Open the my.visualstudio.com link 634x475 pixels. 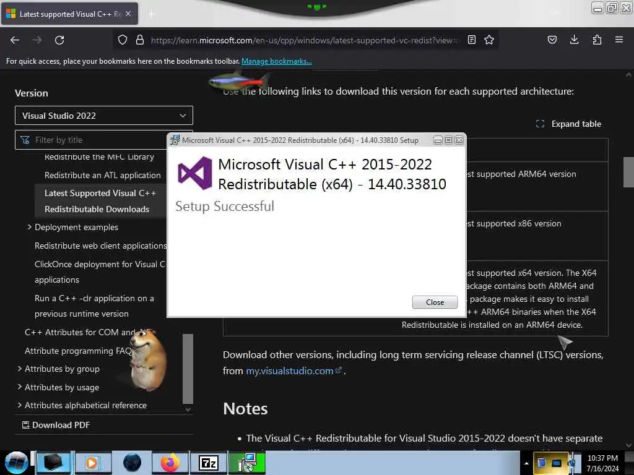click(294, 371)
